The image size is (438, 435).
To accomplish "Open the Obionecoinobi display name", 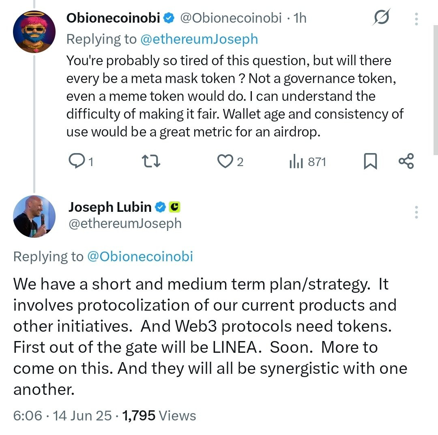I will 113,18.
